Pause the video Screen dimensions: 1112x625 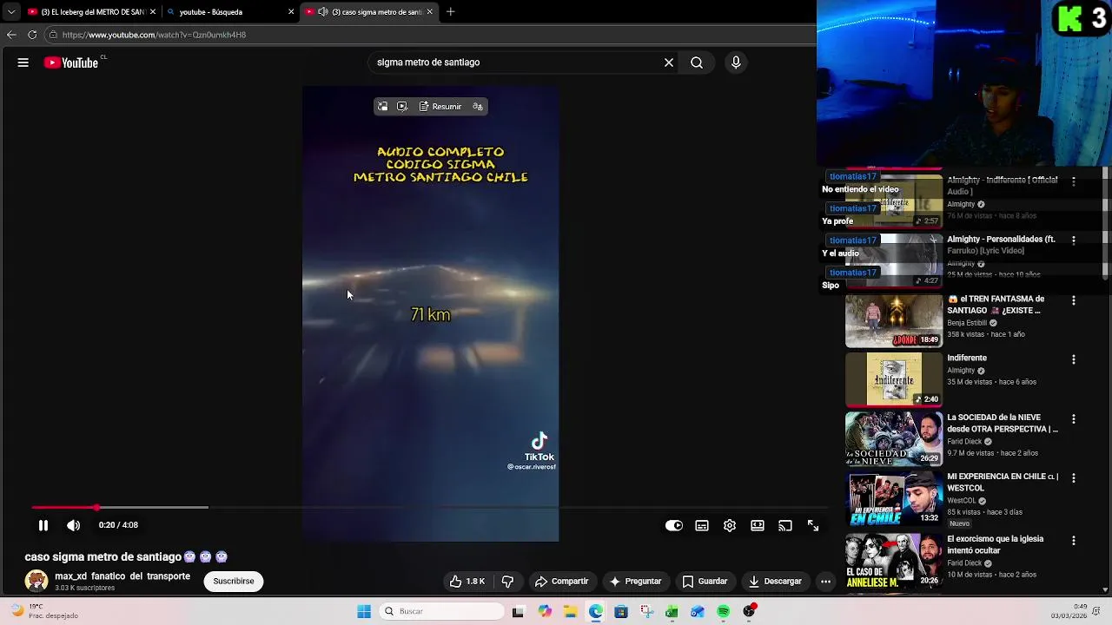pos(43,525)
